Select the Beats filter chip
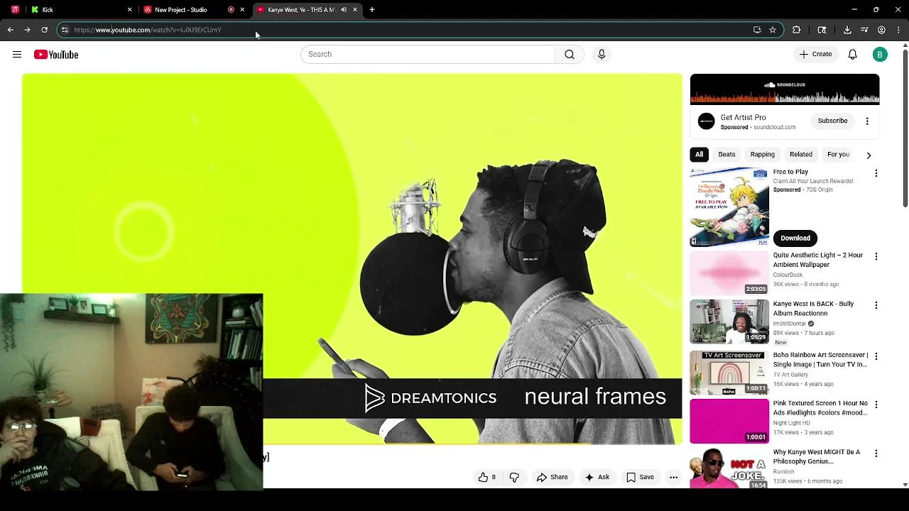This screenshot has width=909, height=511. (726, 155)
